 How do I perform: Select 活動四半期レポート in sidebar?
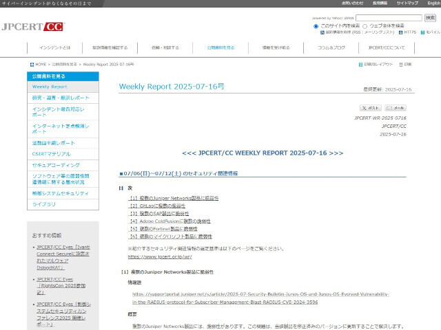coord(63,143)
